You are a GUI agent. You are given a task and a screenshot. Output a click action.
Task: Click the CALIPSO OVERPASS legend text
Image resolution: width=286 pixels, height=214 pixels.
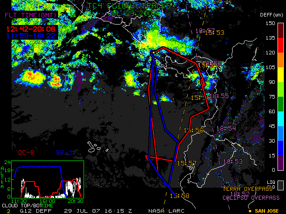251,198
